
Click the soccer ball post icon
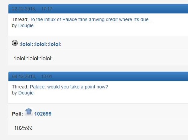coord(15,43)
